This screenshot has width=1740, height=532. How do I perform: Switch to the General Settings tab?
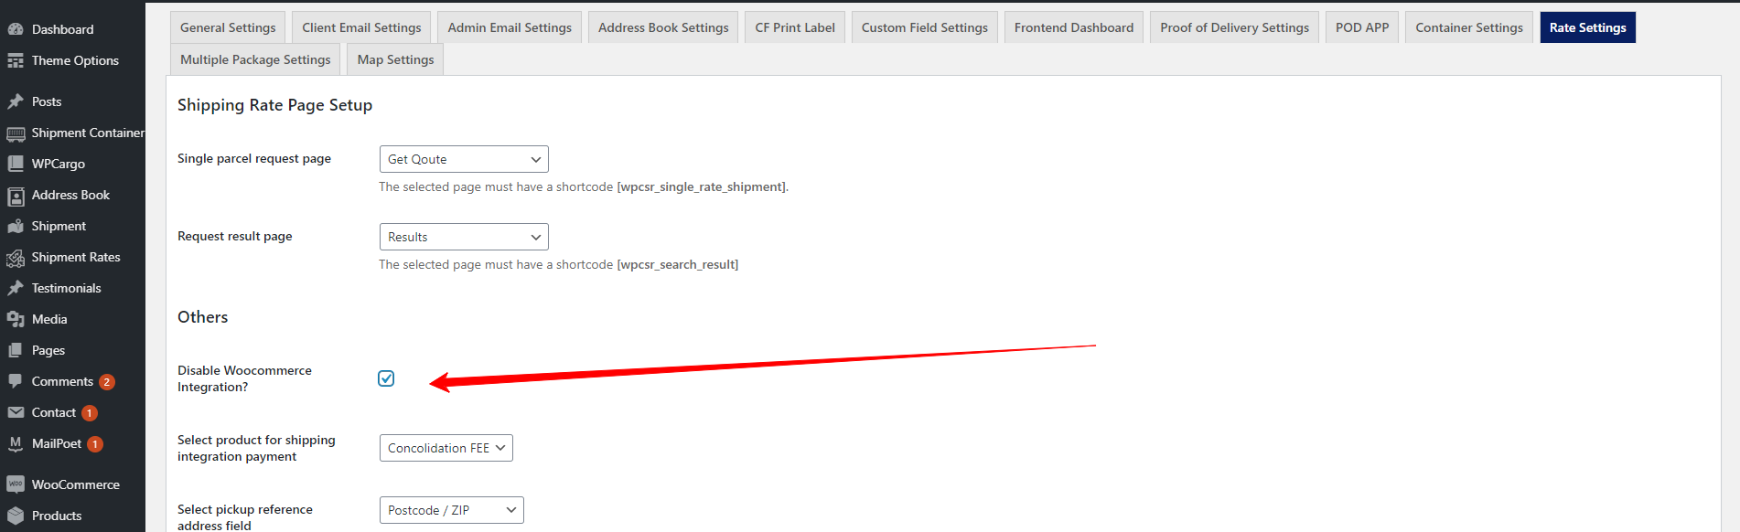(x=228, y=27)
